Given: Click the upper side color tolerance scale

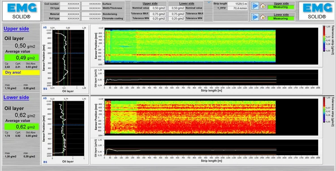Looking at the screenshot, I should pos(324,38).
